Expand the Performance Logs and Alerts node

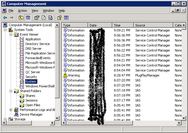point(11,110)
